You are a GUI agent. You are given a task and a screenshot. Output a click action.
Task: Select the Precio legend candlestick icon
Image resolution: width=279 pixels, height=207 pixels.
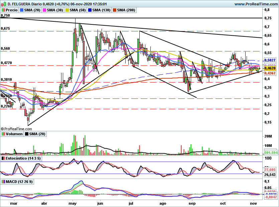pos(3,10)
